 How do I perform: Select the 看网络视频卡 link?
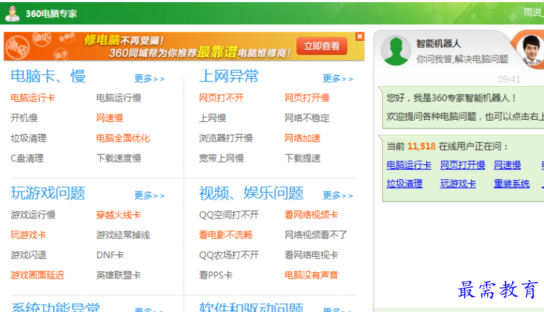click(x=311, y=215)
